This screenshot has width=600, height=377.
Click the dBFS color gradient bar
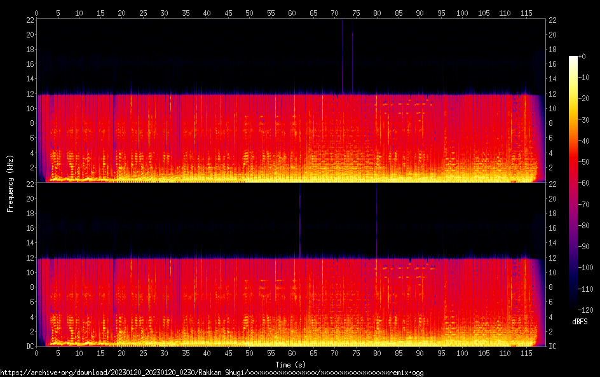coord(573,183)
